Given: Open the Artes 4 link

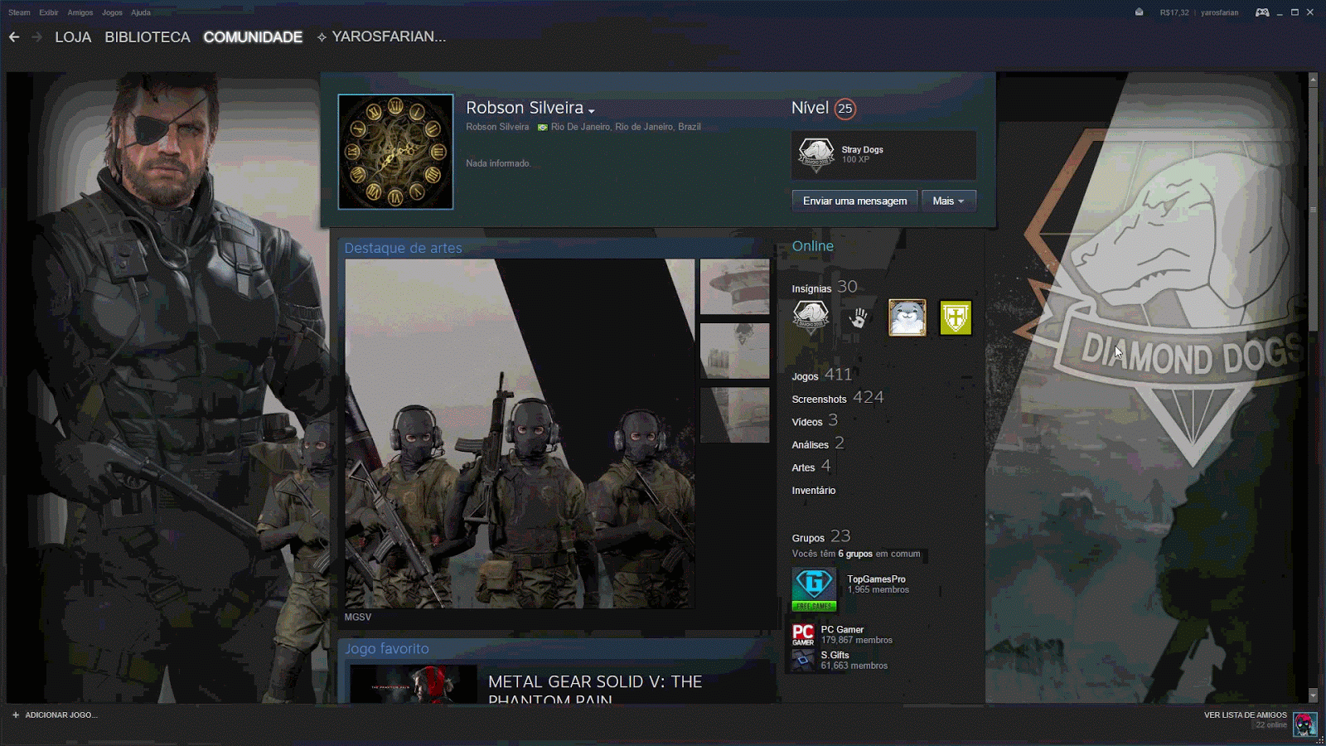Looking at the screenshot, I should pos(811,466).
